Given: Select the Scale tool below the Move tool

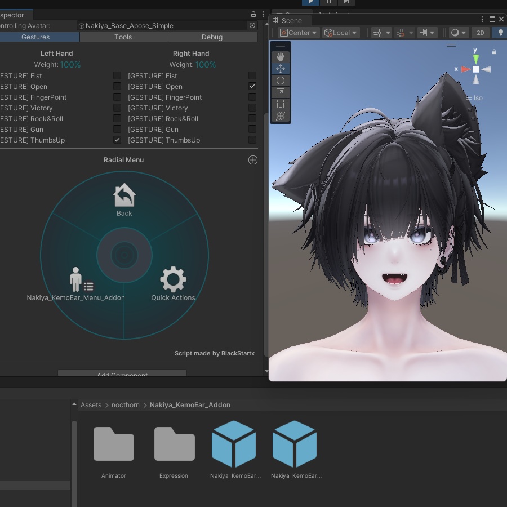Looking at the screenshot, I should point(281,92).
